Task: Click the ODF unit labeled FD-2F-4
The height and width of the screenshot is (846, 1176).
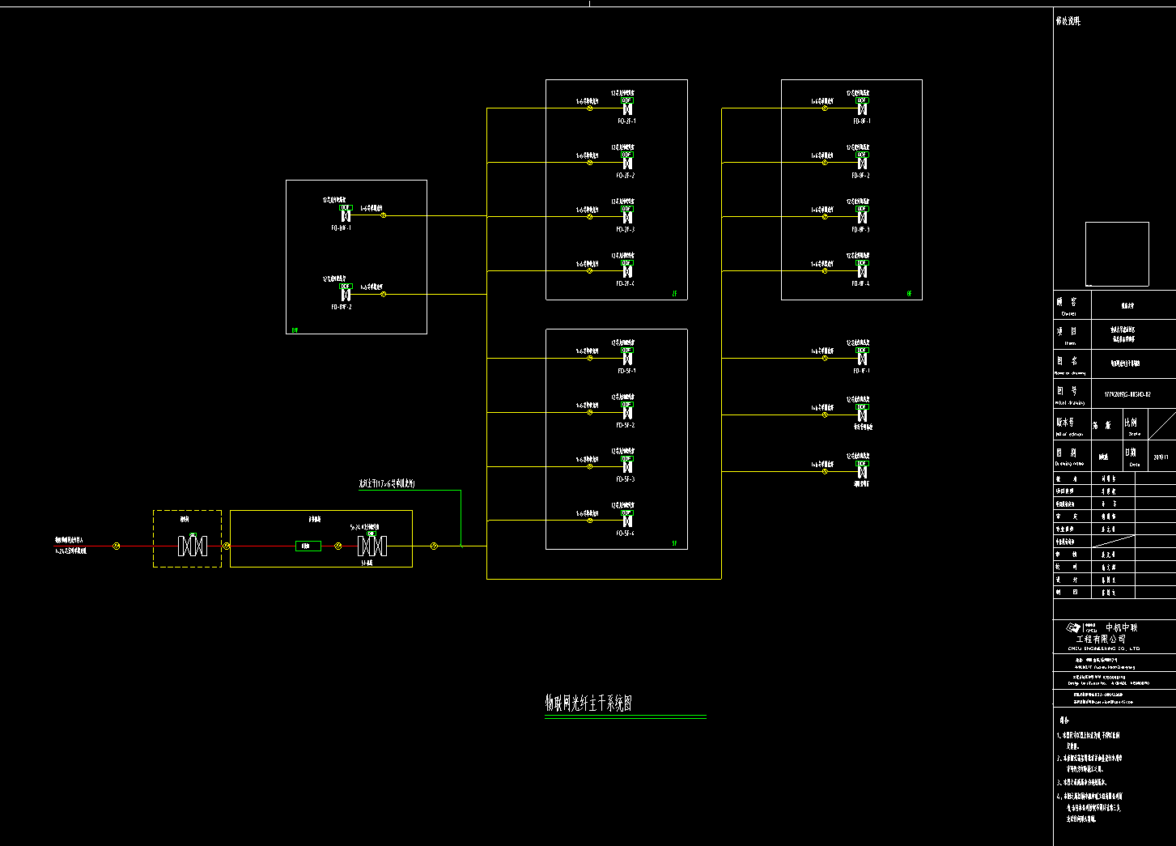Action: tap(627, 271)
